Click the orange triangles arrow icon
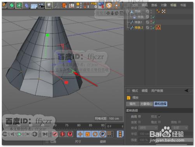The height and width of the screenshot is (147, 195). (87, 5)
